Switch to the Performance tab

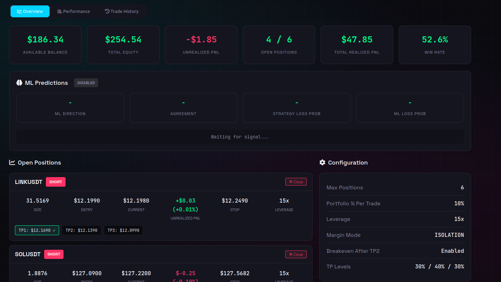tap(74, 11)
